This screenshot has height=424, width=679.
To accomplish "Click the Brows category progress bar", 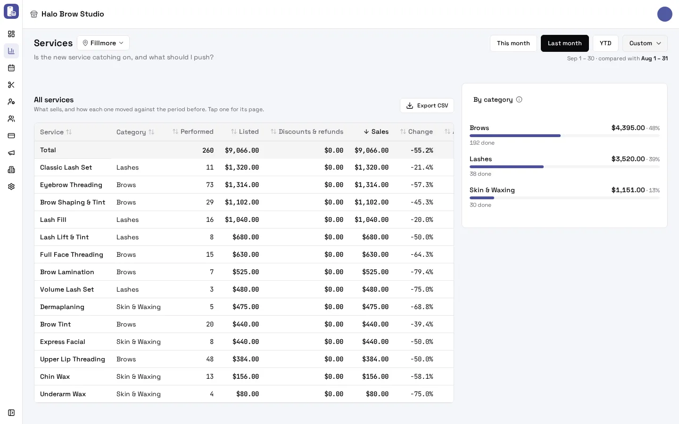I will (564, 136).
